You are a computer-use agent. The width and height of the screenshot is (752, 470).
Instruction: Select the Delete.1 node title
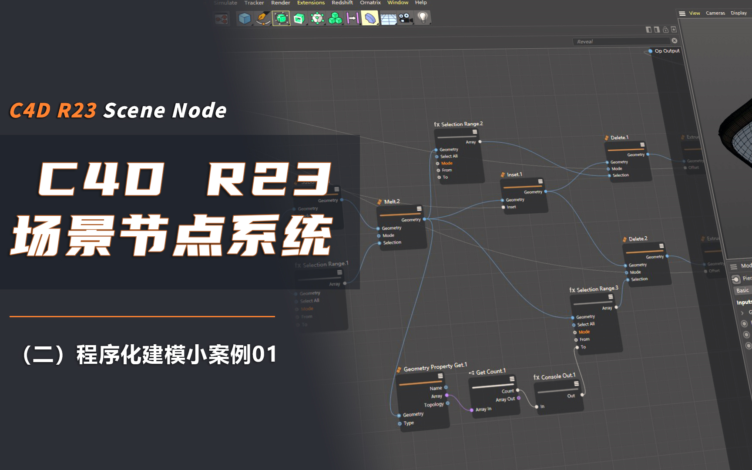tap(619, 138)
